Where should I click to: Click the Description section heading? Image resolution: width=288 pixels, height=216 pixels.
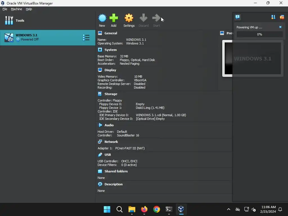114,184
